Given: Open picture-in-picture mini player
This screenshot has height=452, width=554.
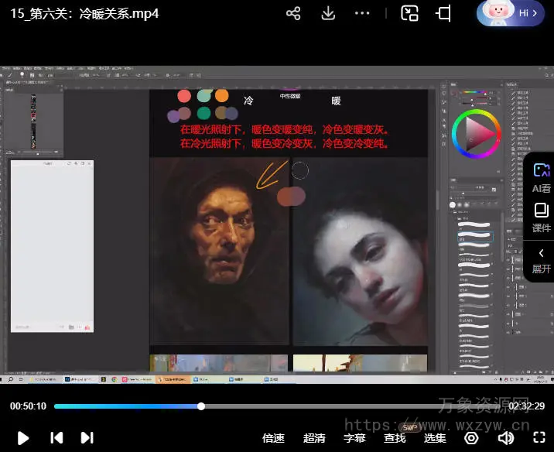Looking at the screenshot, I should [x=409, y=13].
